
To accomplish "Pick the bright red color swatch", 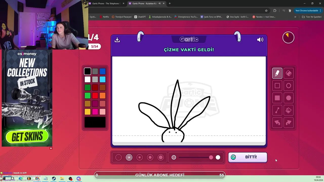I will pos(95,96).
